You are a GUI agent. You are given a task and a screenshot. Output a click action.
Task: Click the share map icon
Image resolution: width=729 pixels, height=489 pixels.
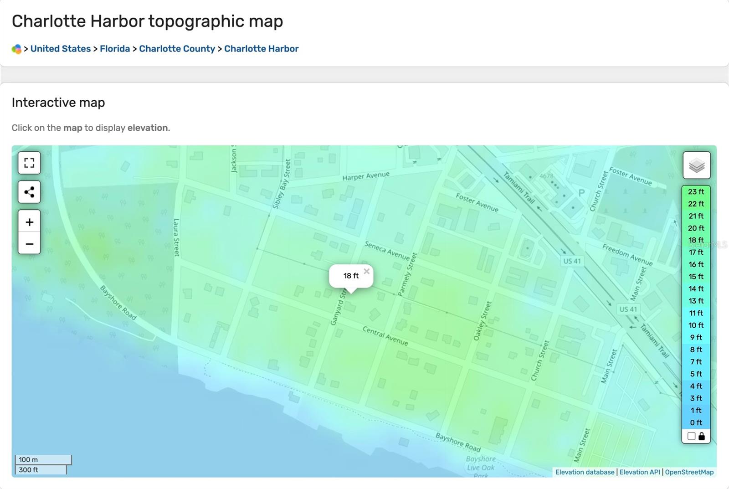(x=29, y=192)
